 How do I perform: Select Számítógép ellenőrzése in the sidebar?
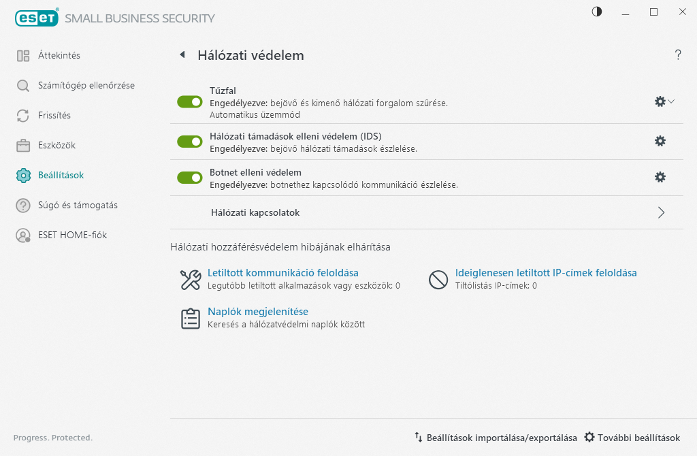(x=86, y=86)
